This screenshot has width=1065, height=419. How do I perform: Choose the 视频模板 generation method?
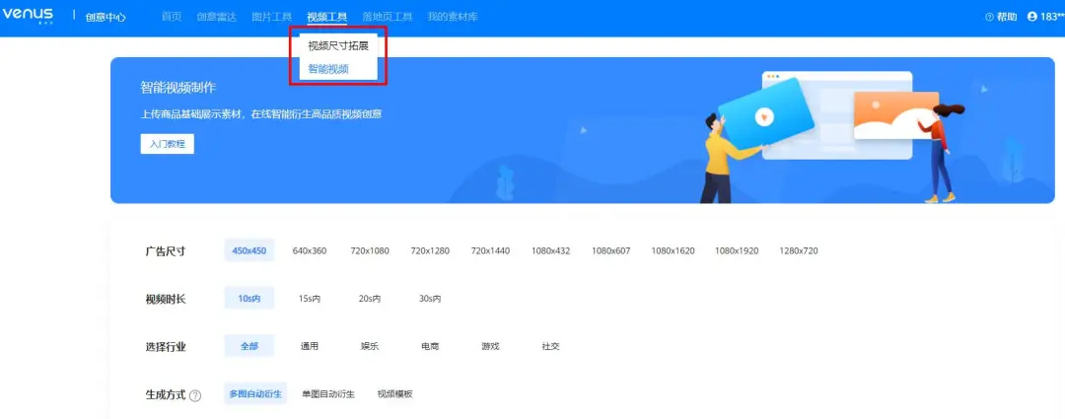(395, 394)
